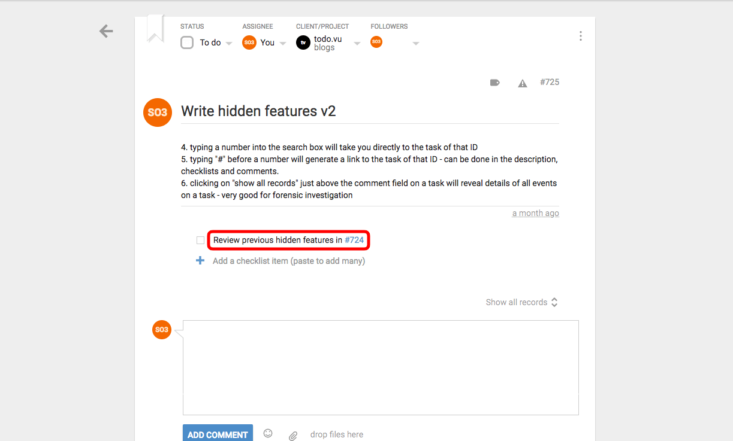
Task: Click the 'You' assignee label
Action: coord(267,42)
